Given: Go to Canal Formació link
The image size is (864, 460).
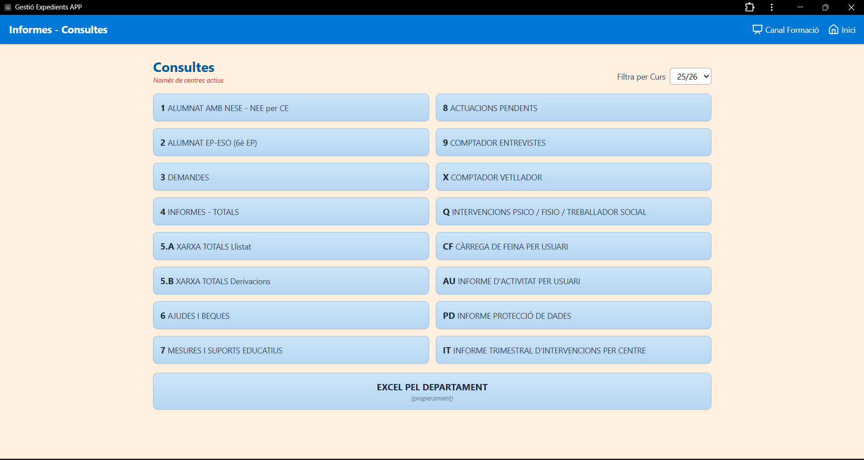Looking at the screenshot, I should (x=786, y=30).
